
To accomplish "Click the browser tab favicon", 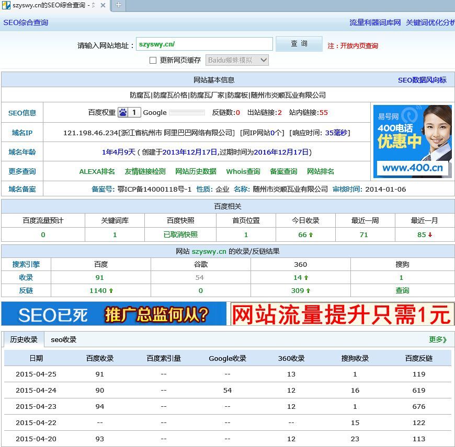I will click(6, 5).
